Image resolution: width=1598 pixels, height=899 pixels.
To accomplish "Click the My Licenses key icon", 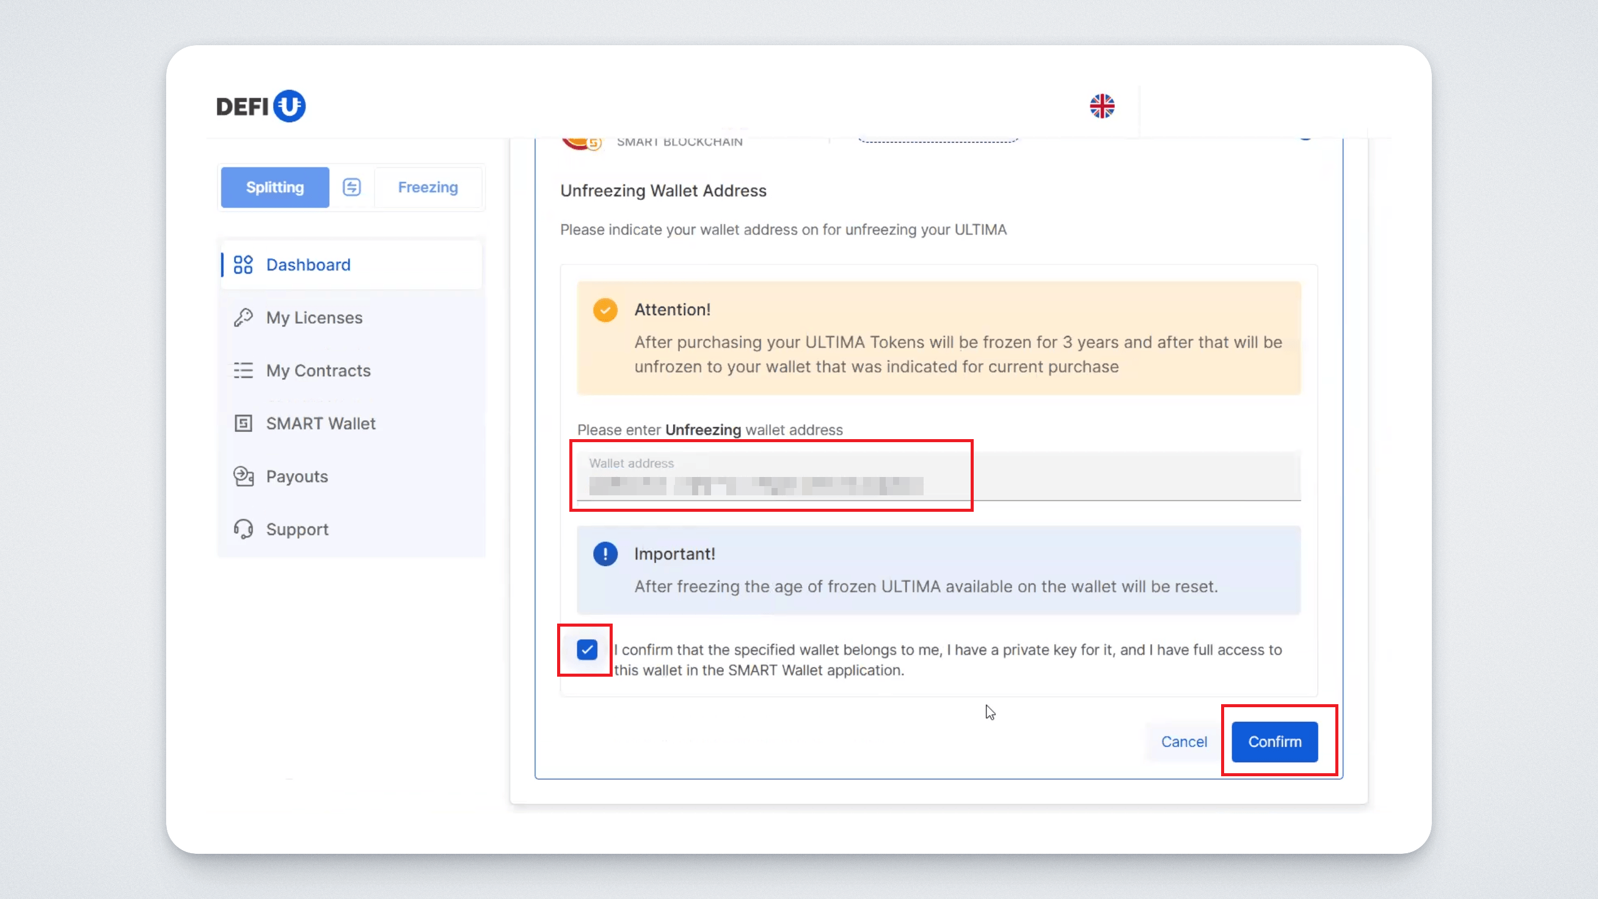I will (243, 318).
